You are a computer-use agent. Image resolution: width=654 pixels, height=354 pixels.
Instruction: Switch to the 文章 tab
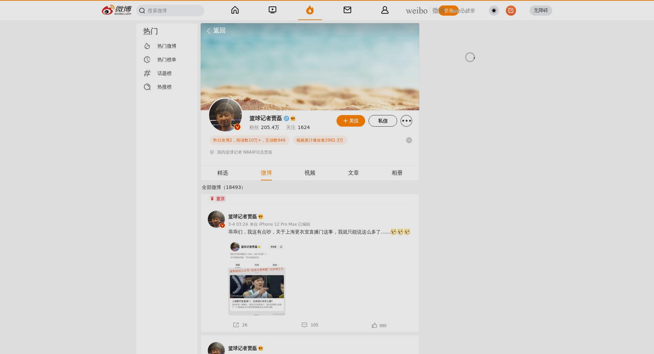354,173
